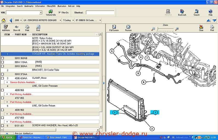Open the Bookmark toolbar icon

(x=182, y=13)
